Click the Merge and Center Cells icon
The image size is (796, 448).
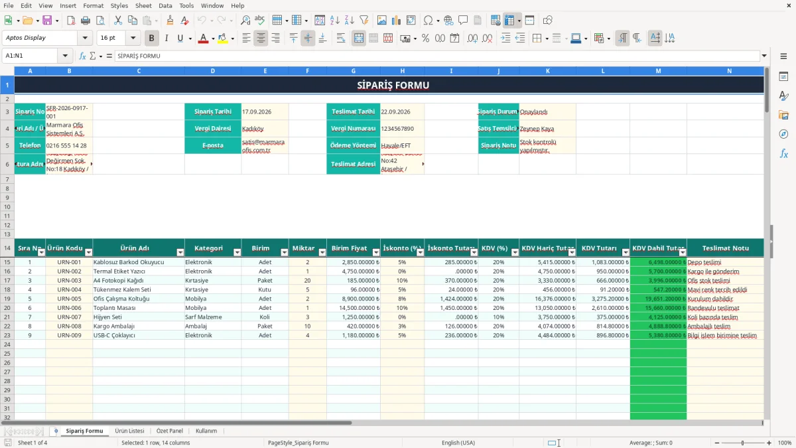point(359,38)
